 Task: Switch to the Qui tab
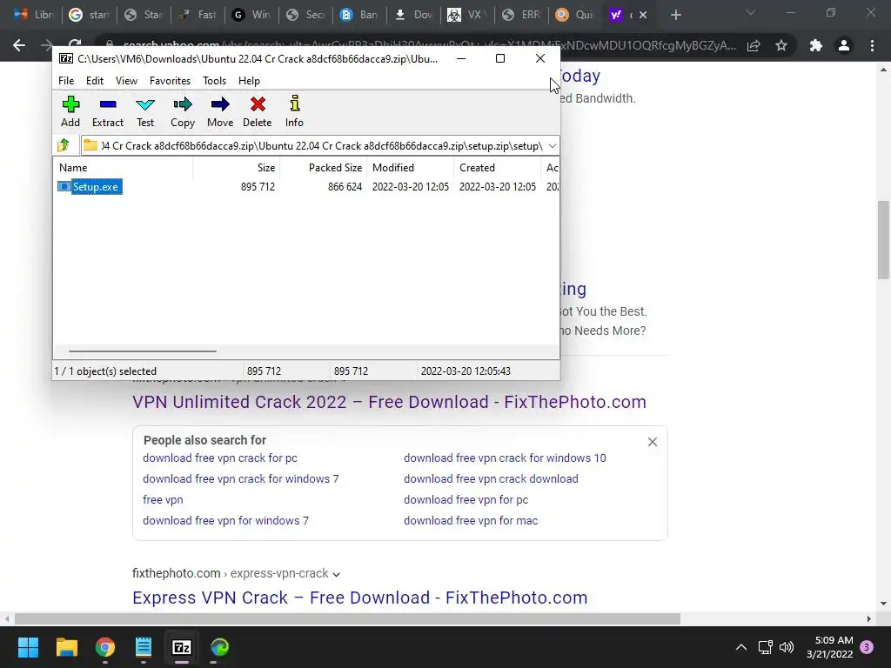[575, 16]
